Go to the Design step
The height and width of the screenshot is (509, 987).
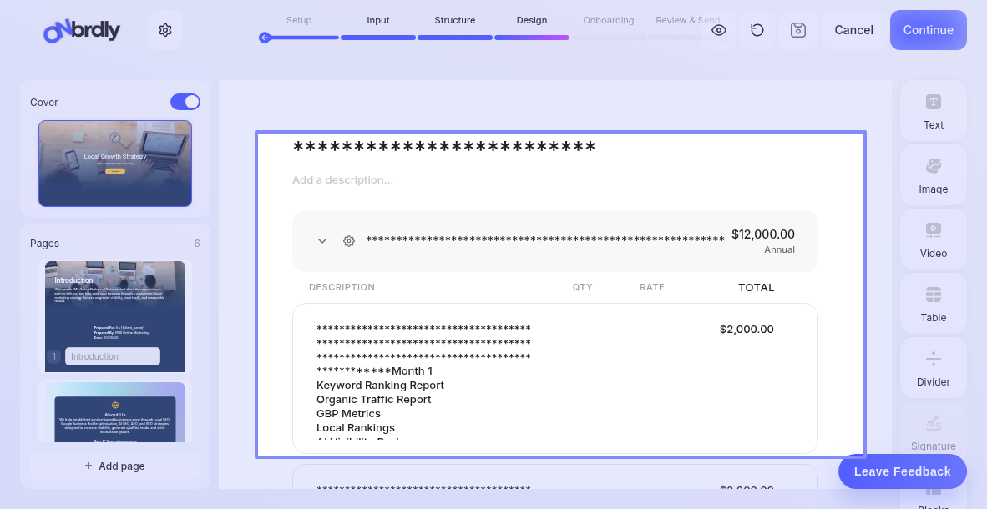(x=532, y=20)
